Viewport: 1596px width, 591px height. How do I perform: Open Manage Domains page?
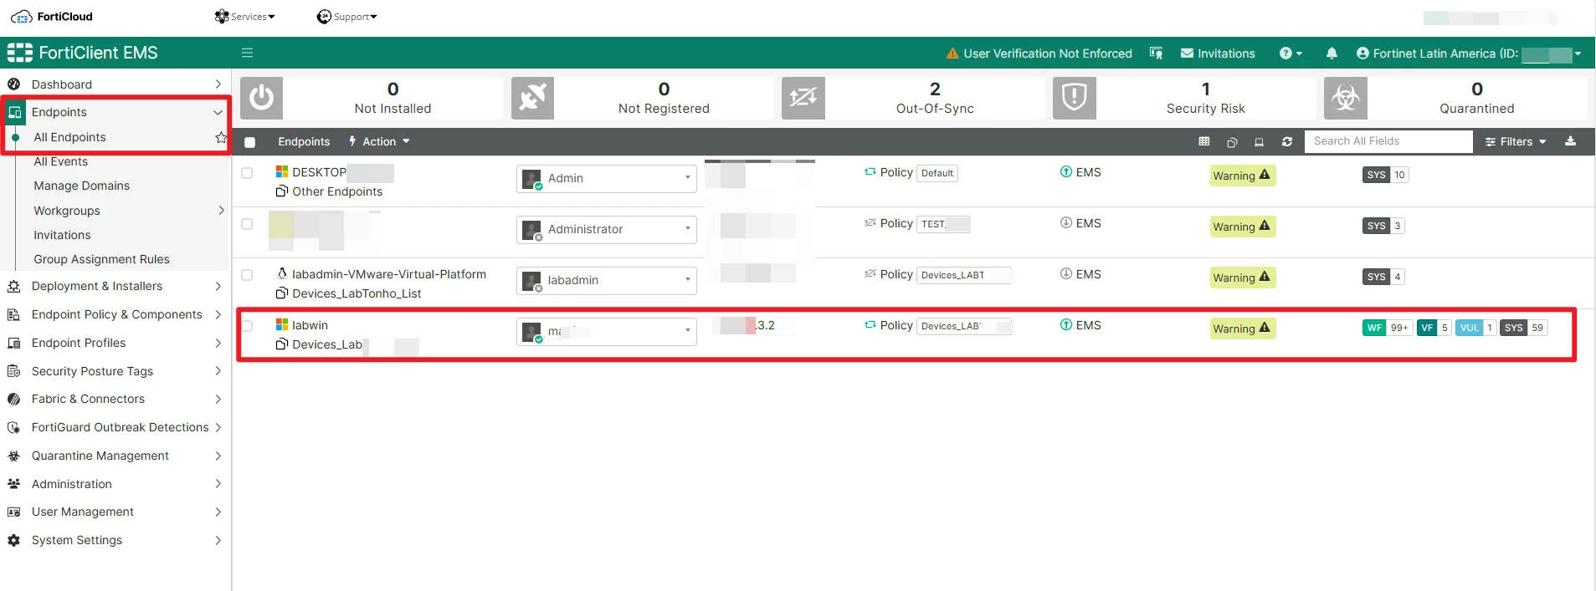coord(81,186)
